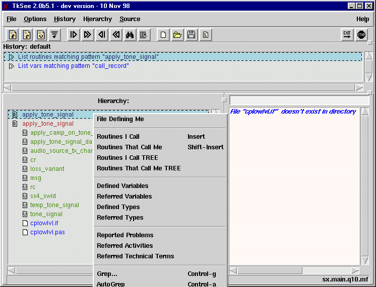The width and height of the screenshot is (376, 287).
Task: Open the Options menu
Action: coord(35,19)
